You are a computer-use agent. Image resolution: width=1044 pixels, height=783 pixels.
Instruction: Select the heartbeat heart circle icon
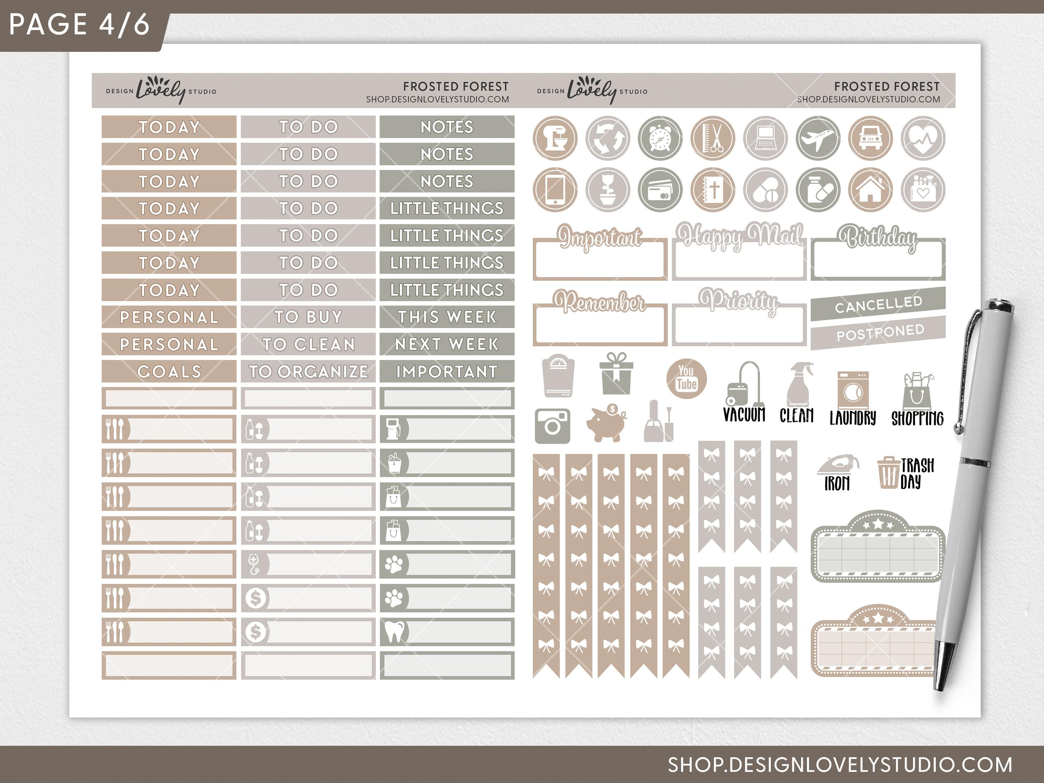[923, 138]
